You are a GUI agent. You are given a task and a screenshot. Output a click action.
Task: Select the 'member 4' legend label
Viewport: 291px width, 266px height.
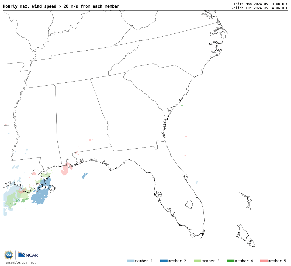pos(244,261)
